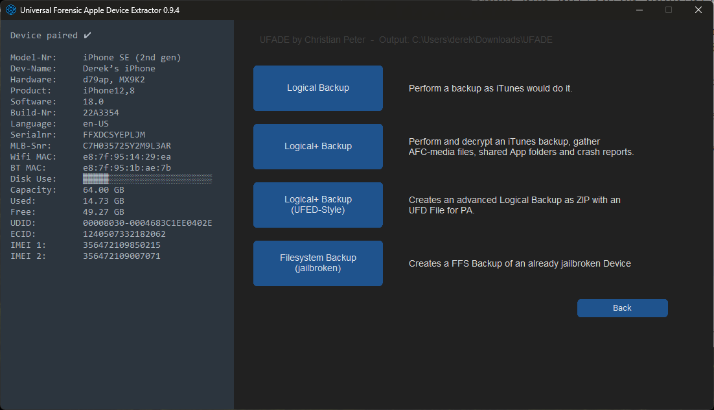Click the UFADE app icon in title bar

point(11,10)
